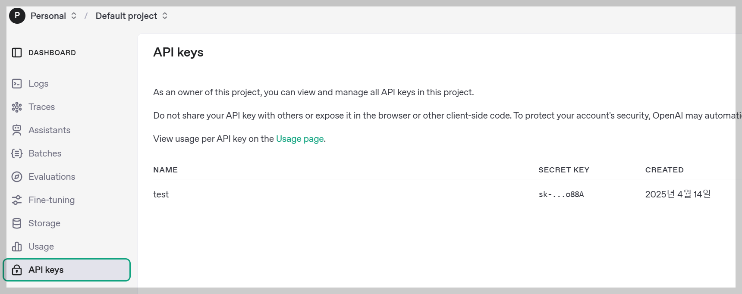742x294 pixels.
Task: Open the Storage section
Action: (44, 223)
